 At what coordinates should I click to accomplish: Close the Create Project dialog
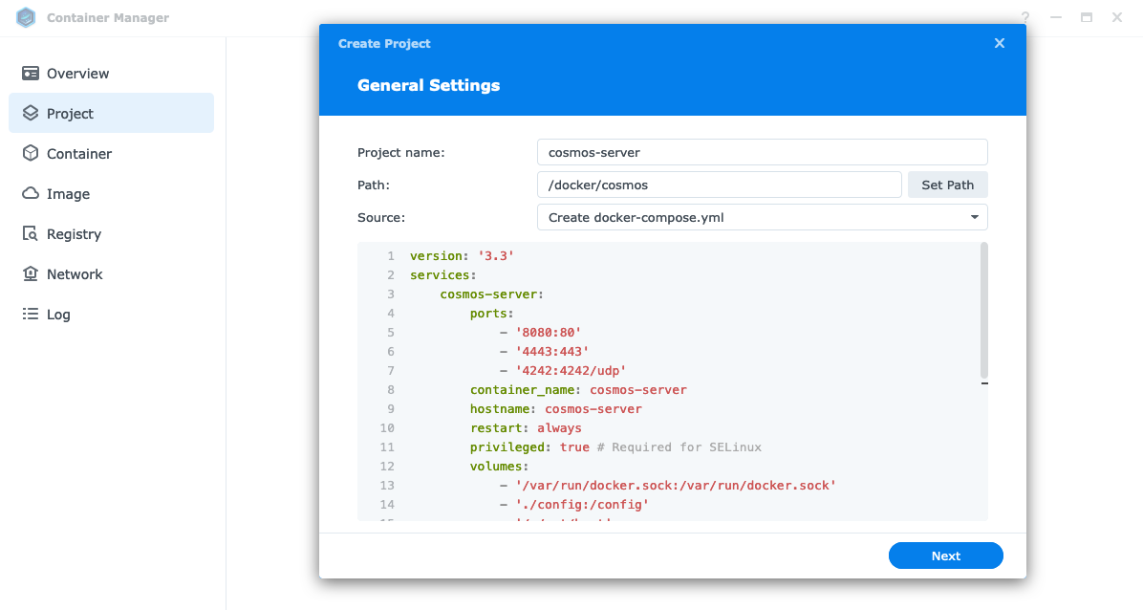click(1000, 43)
